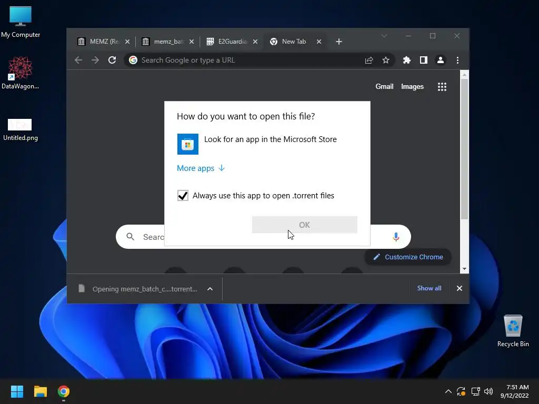Uncheck Always use this app checkbox
Image resolution: width=539 pixels, height=404 pixels.
point(183,196)
